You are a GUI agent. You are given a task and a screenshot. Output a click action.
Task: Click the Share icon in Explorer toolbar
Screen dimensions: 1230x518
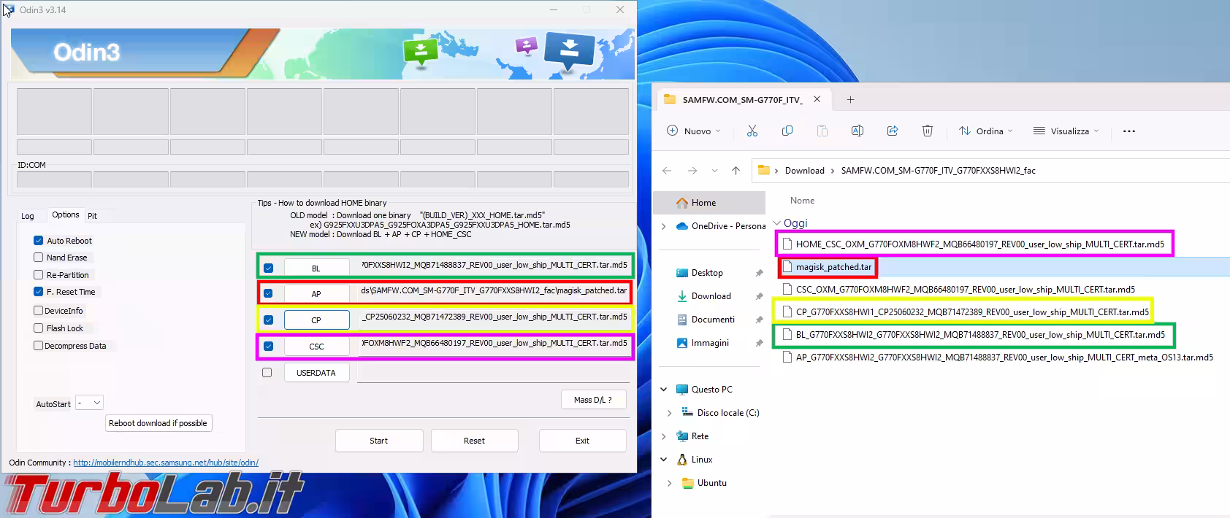[892, 131]
